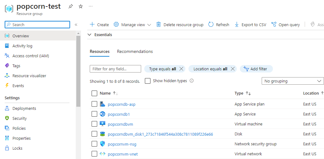Click the Access control (IAM) people icon
The height and width of the screenshot is (159, 324).
click(7, 56)
